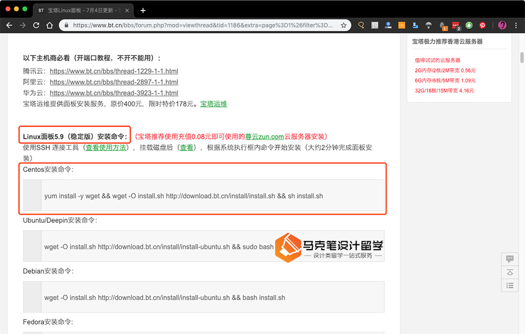The height and width of the screenshot is (334, 525).
Task: Click the 宝塔极力推荐香港云服务器 sidebar title
Action: 447,41
